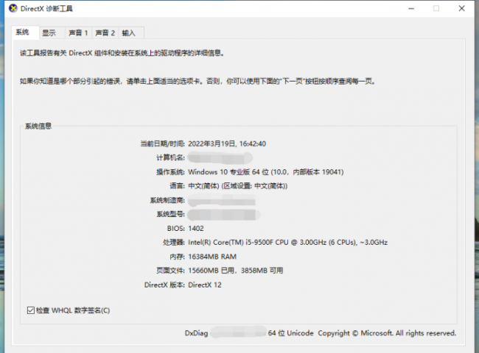Screen dimensions: 479x353
Task: Close the DirectX diagnostic window
Action: point(461,9)
